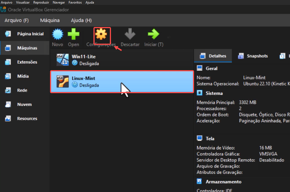This screenshot has width=290, height=192.
Task: Select the Win11-Lite virtual machine
Action: tap(122, 60)
